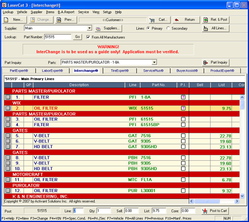The width and height of the screenshot is (249, 222).
Task: Open the Cart from toolbar
Action: click(x=159, y=19)
